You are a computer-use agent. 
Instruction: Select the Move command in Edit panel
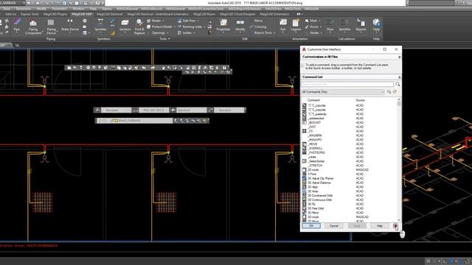pos(258,21)
